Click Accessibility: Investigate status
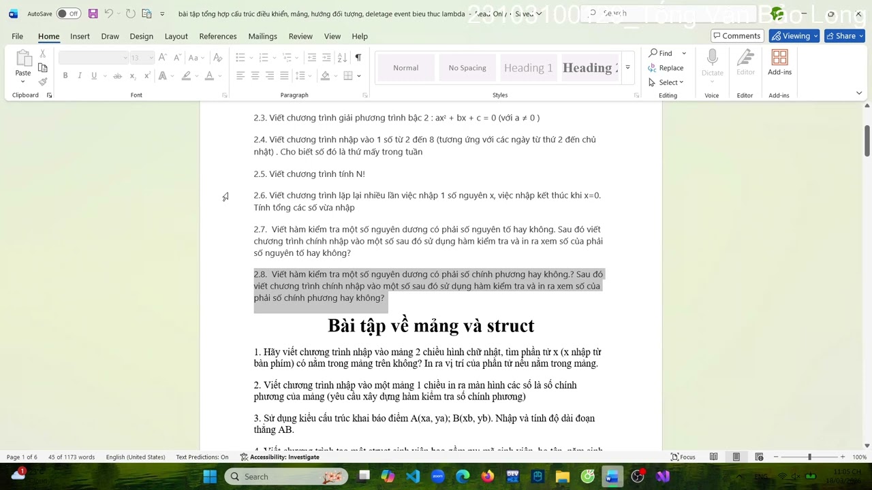Viewport: 872px width, 490px height. 279,457
